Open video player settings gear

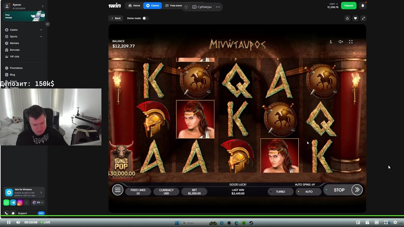pyautogui.click(x=395, y=222)
